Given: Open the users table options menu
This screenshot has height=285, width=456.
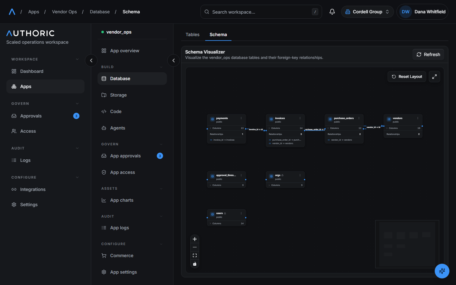Looking at the screenshot, I should [241, 213].
